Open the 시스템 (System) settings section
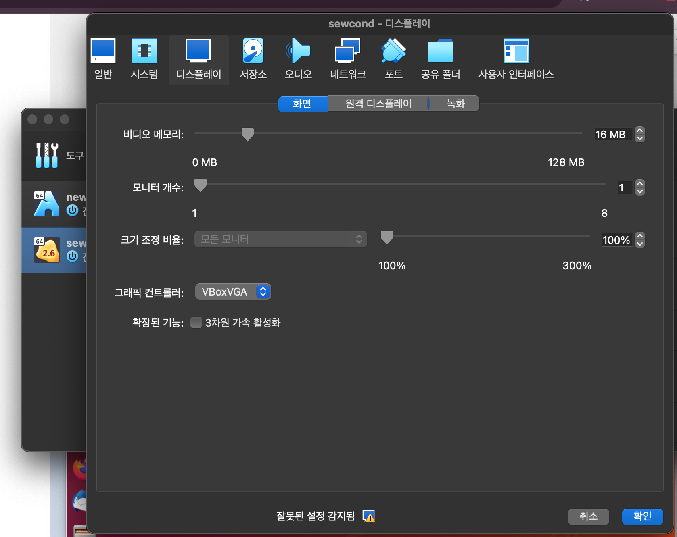Image resolution: width=677 pixels, height=537 pixels. pyautogui.click(x=144, y=59)
